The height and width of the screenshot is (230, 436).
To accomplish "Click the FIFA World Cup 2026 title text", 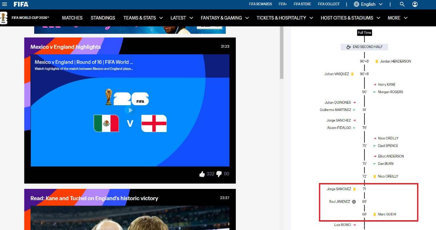I will click(30, 18).
